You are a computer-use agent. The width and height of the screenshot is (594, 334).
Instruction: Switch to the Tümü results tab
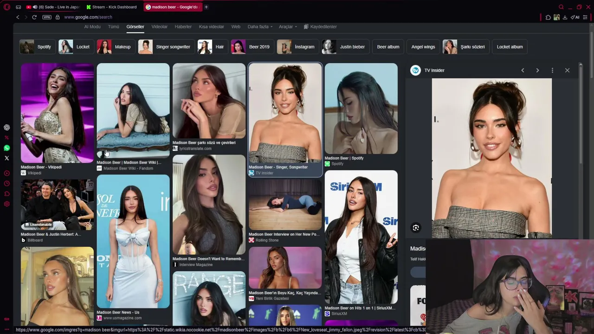point(114,27)
